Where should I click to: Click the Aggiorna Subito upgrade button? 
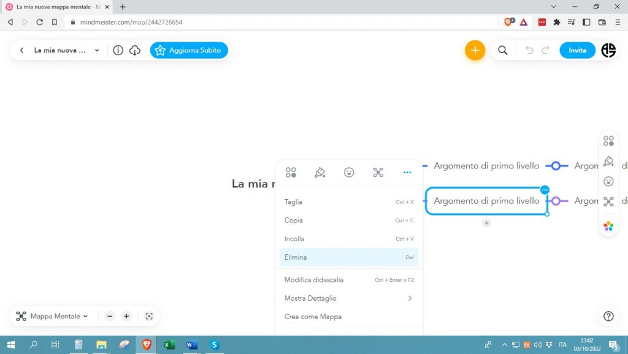coord(189,50)
